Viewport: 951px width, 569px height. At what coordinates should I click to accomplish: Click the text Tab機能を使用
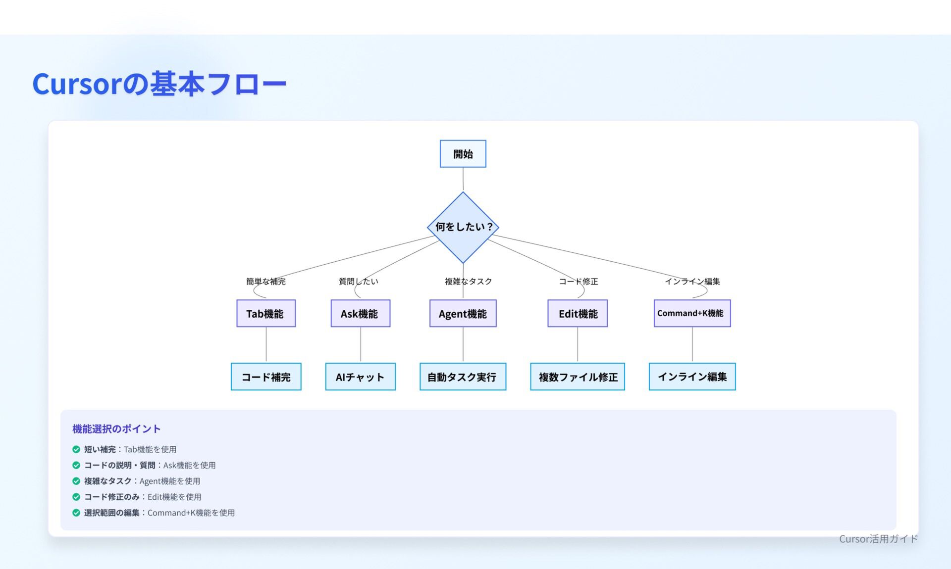(x=150, y=449)
